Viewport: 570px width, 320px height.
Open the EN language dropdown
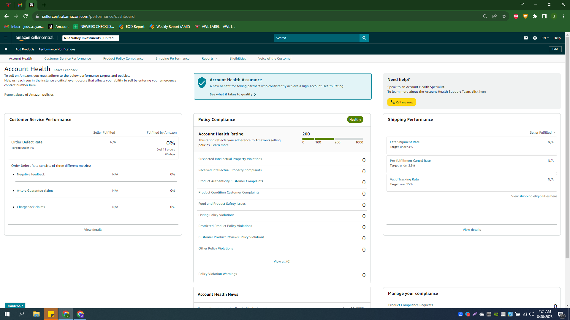[545, 38]
